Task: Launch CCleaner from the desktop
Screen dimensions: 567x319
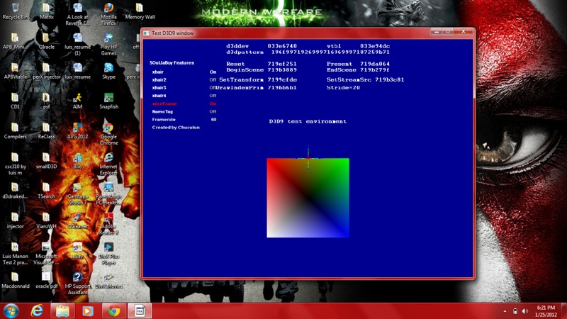Action: tap(77, 221)
